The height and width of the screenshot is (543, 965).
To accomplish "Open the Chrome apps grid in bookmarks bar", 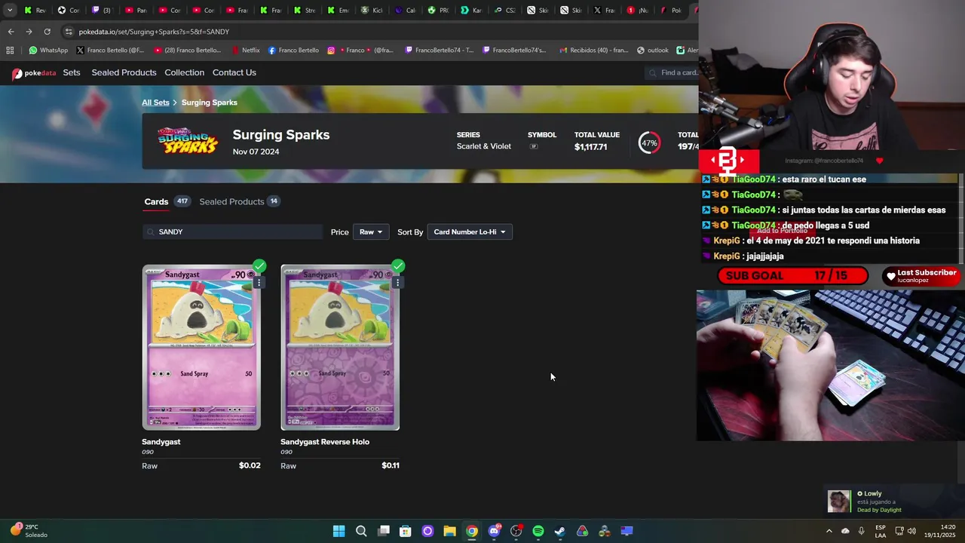I will [10, 51].
